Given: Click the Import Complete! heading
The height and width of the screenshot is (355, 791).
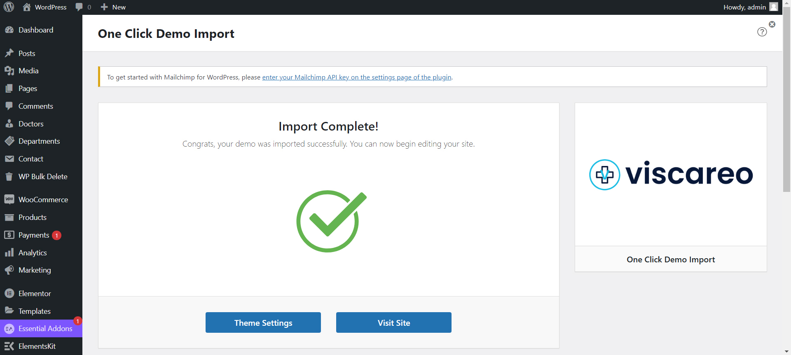Looking at the screenshot, I should pos(328,126).
